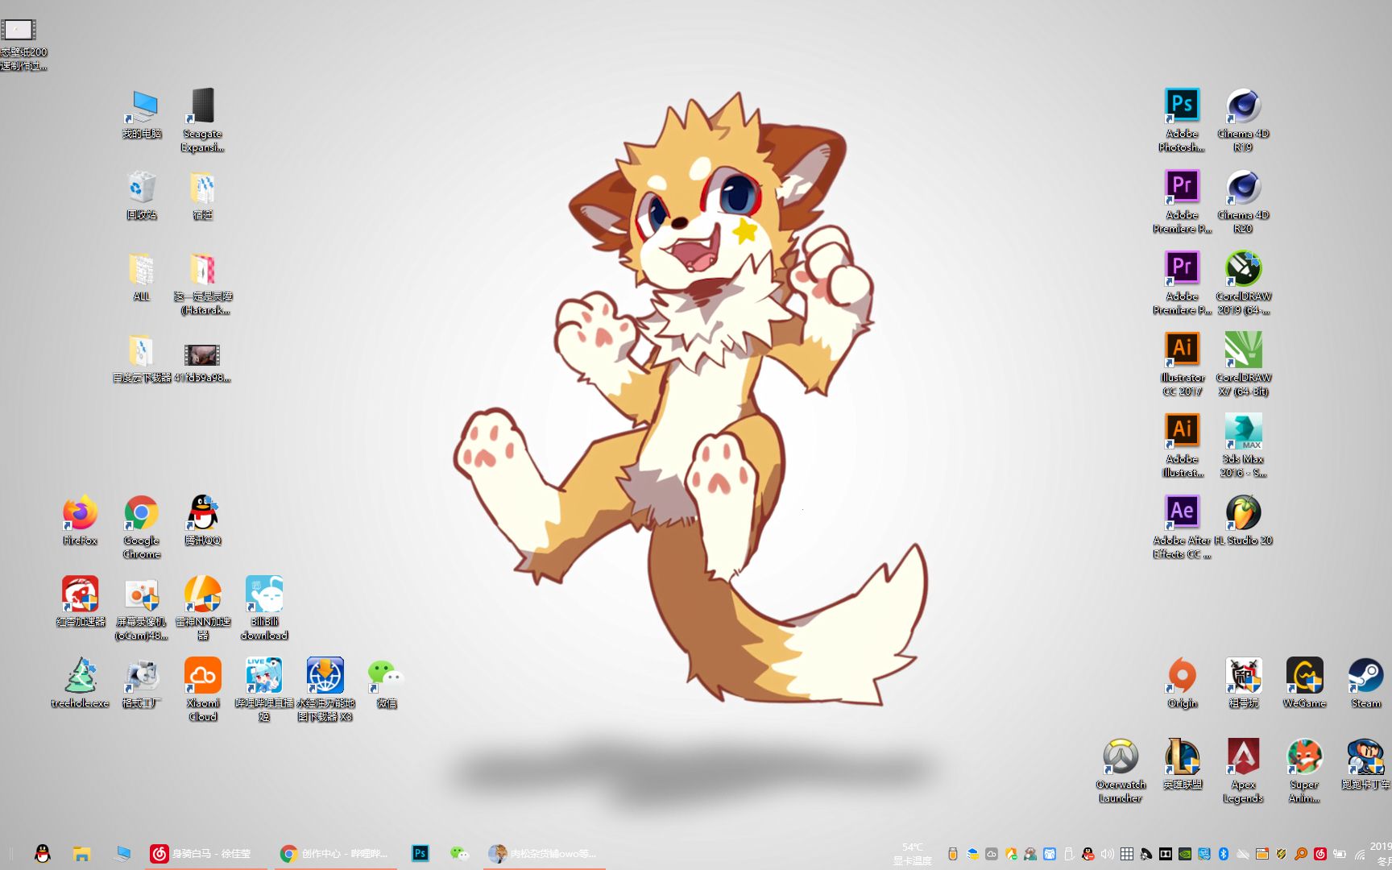1392x870 pixels.
Task: Open CorelDRAW 2019 (64-bit) shortcut
Action: click(1244, 283)
